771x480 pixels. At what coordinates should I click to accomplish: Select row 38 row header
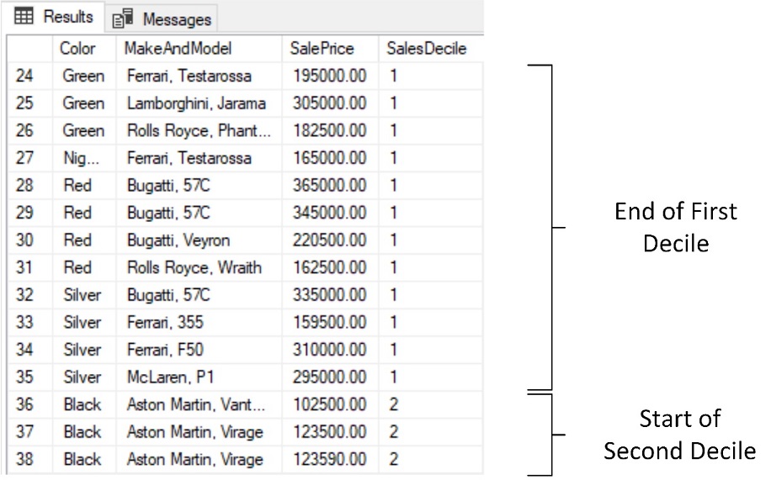tap(25, 459)
